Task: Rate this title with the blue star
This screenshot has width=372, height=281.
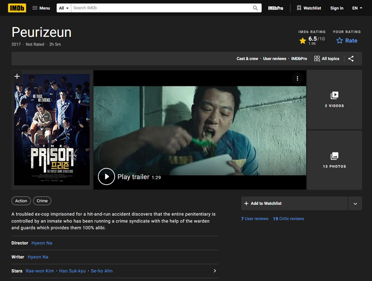Action: (347, 40)
